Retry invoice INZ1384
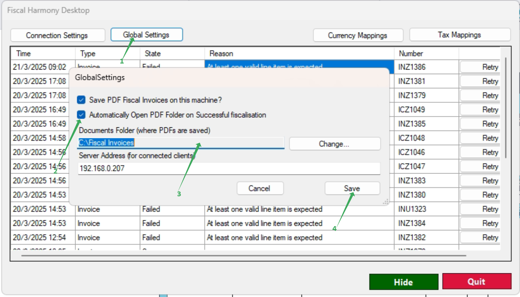520x297 pixels. 480,223
